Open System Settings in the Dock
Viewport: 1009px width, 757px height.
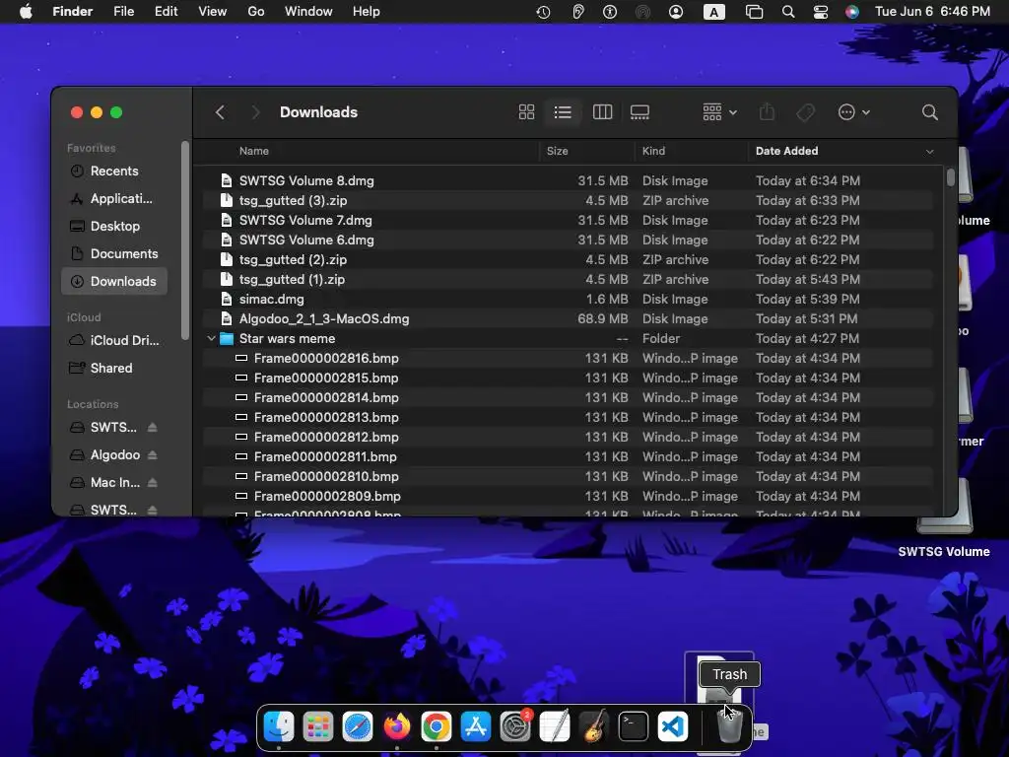(515, 727)
